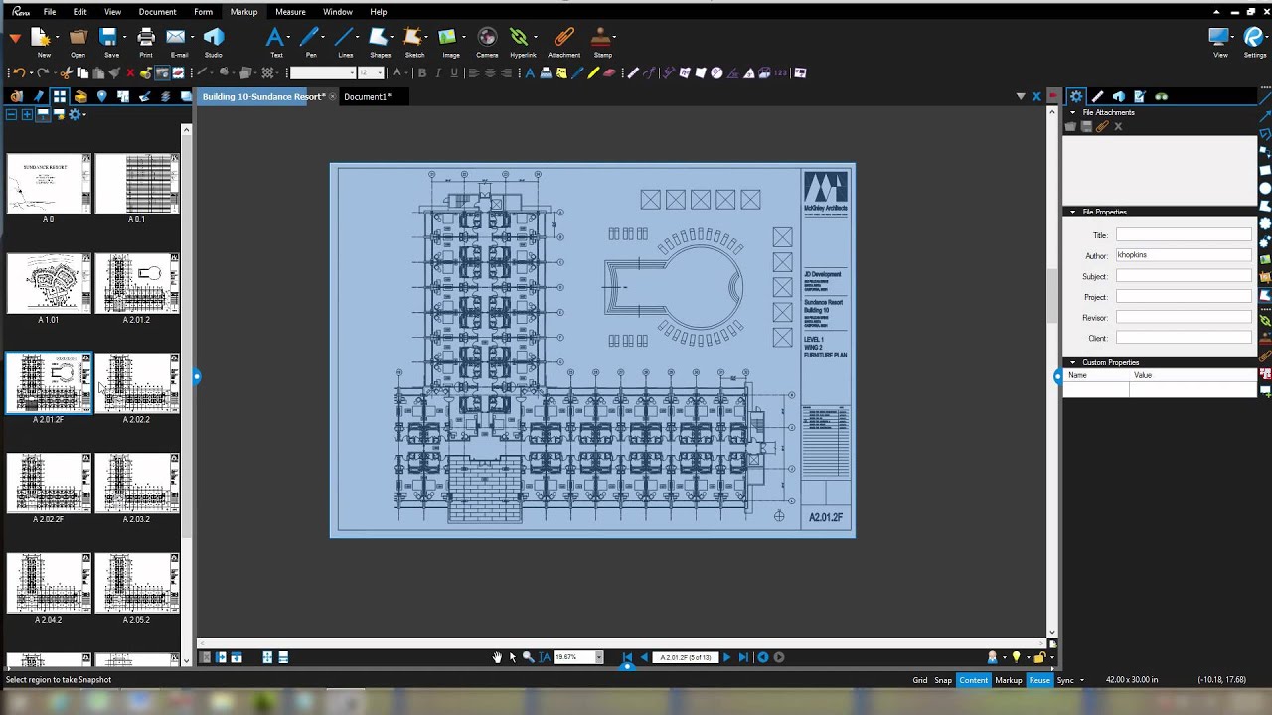Jump to the last page button

(x=743, y=657)
